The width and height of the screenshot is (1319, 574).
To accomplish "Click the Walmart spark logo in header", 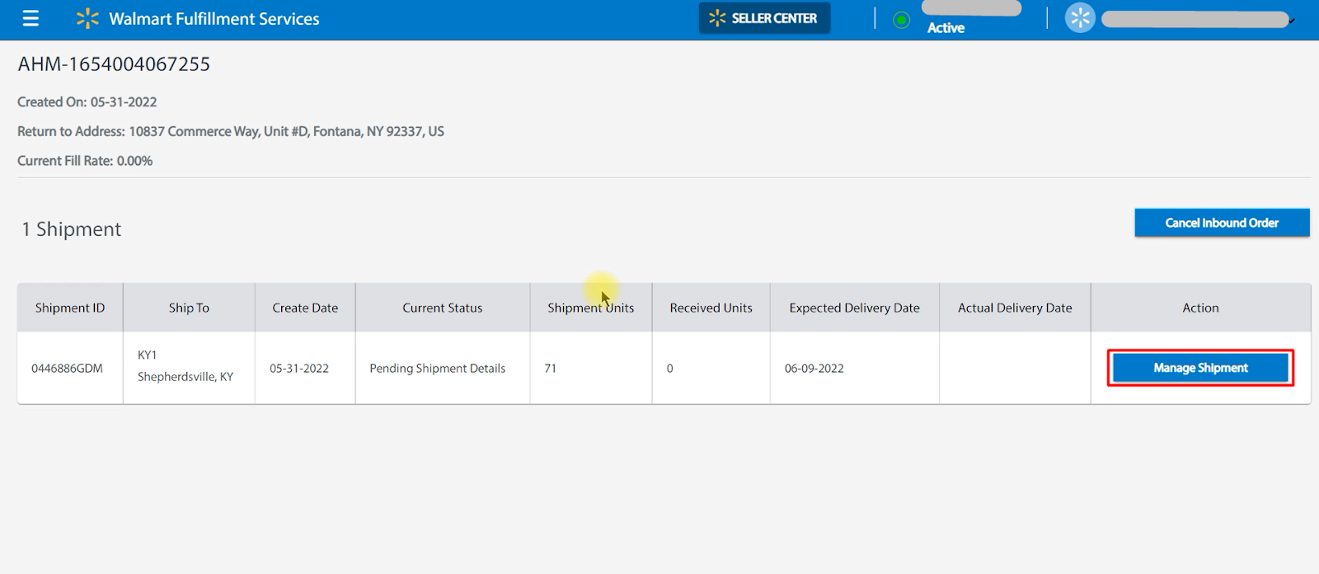I will [x=87, y=18].
